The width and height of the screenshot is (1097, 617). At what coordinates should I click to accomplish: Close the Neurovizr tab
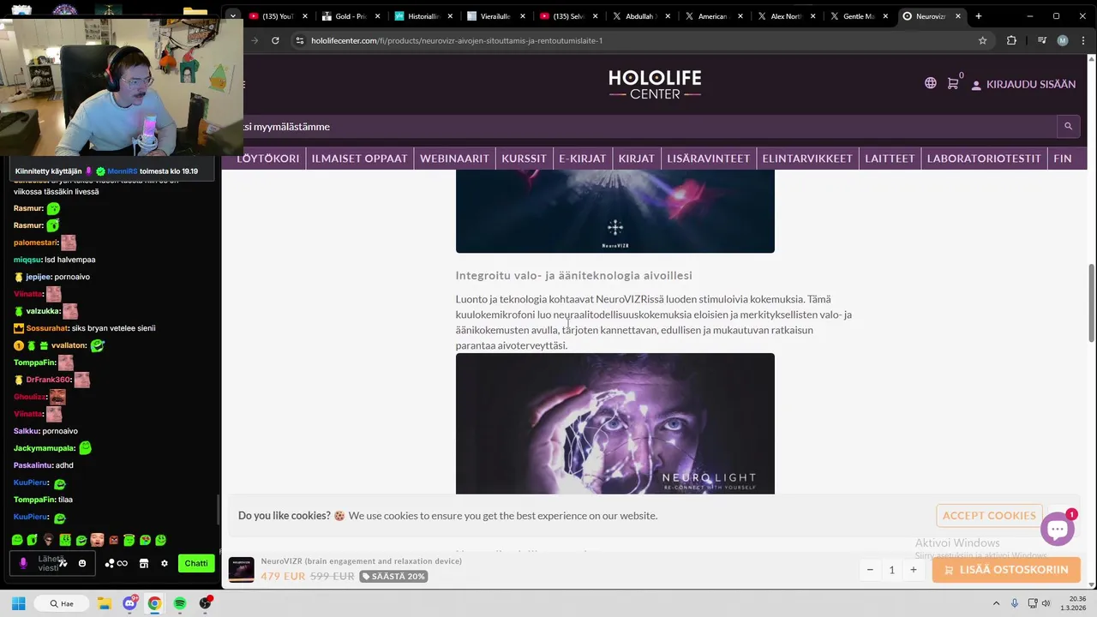tap(958, 16)
